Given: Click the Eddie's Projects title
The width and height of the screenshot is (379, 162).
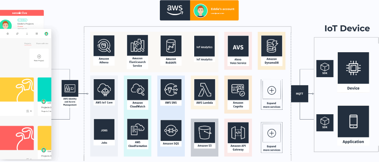Looking at the screenshot, I should (25, 24).
